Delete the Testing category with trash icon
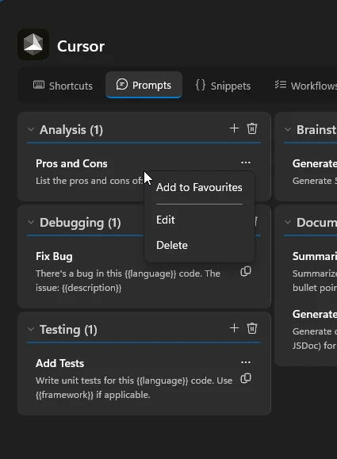This screenshot has width=337, height=459. pyautogui.click(x=252, y=328)
